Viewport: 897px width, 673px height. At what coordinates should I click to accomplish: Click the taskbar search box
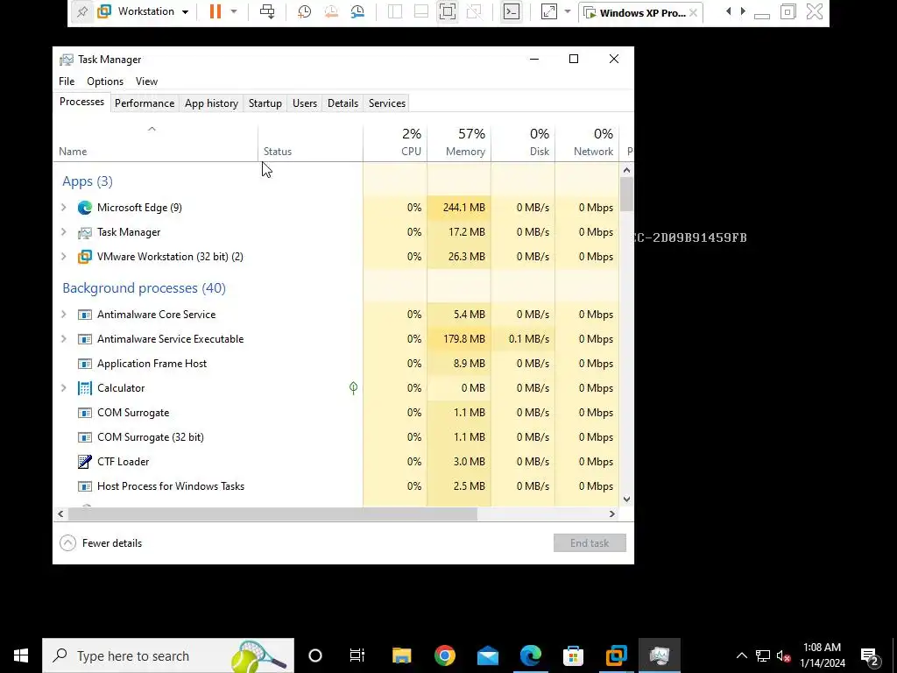[168, 655]
